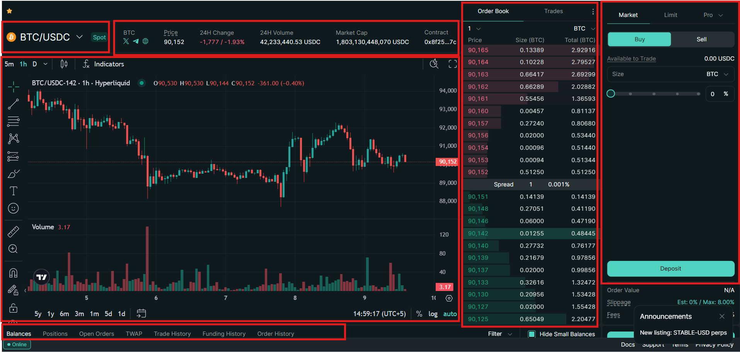Enable Hide Small Balances
The image size is (740, 352).
pos(532,334)
